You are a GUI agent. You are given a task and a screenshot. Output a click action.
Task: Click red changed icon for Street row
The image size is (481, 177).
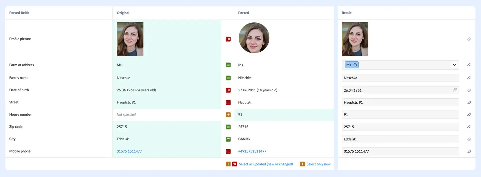coord(228,103)
